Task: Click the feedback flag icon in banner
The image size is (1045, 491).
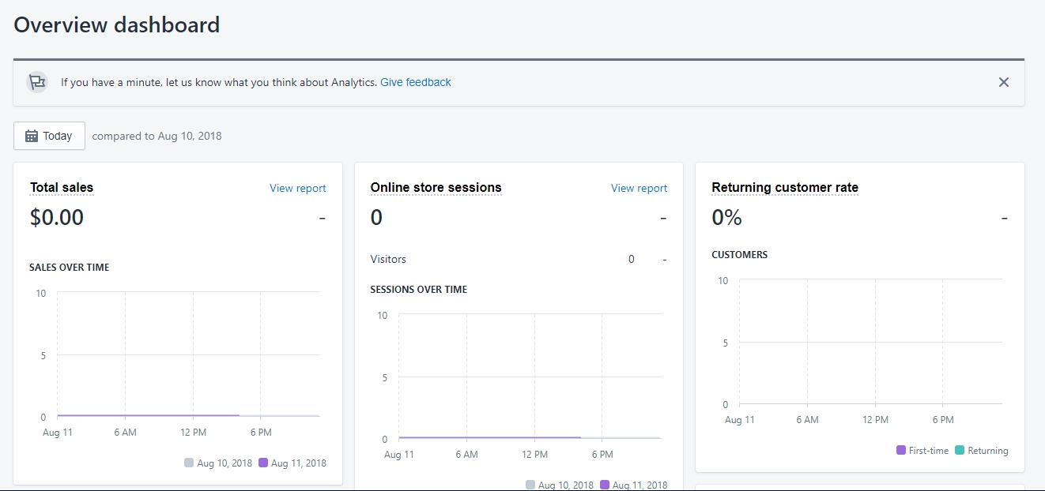Action: pyautogui.click(x=36, y=82)
